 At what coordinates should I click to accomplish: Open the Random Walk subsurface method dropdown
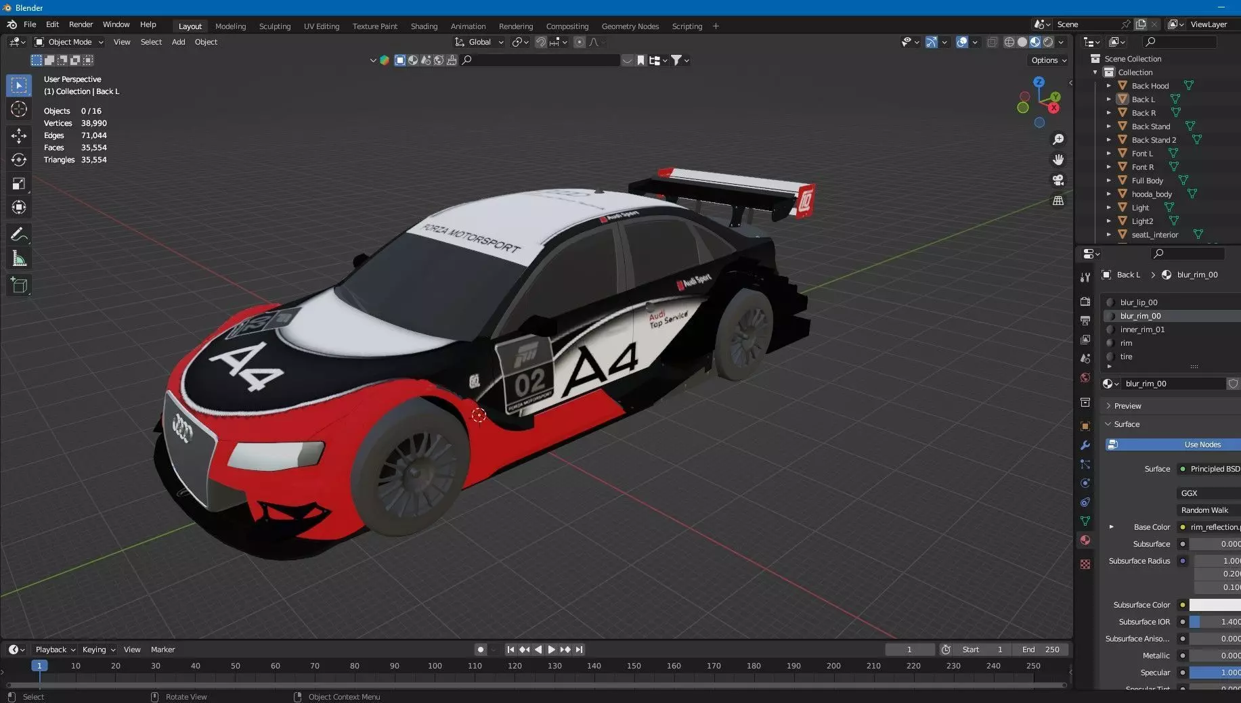coord(1209,510)
